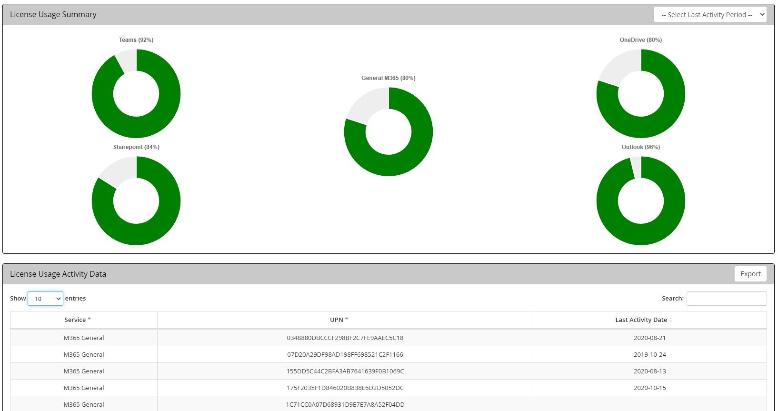
Task: Open the Show entries count dropdown
Action: 45,299
